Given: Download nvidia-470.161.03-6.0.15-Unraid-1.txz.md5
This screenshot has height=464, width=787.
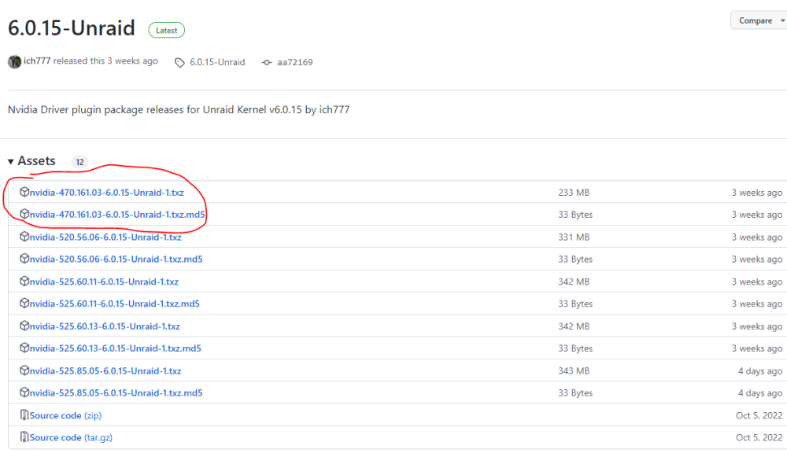Looking at the screenshot, I should [x=117, y=215].
